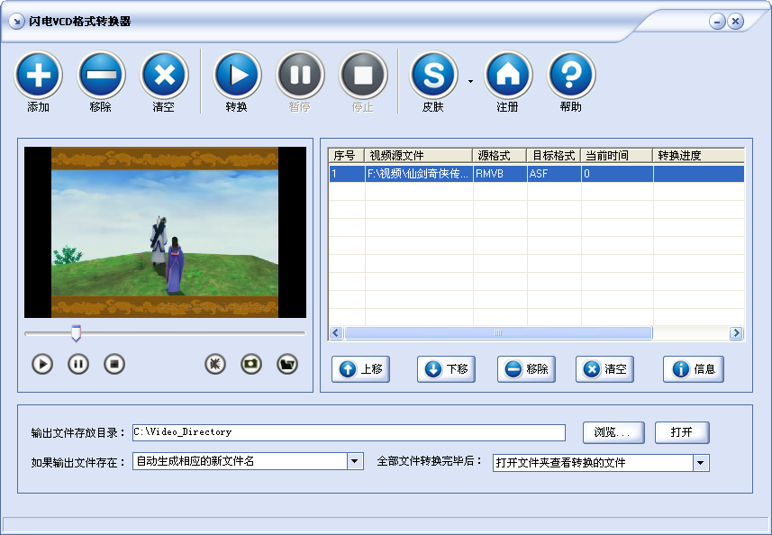This screenshot has width=772, height=535.
Task: Stop the preview video with the small stop button
Action: click(114, 364)
